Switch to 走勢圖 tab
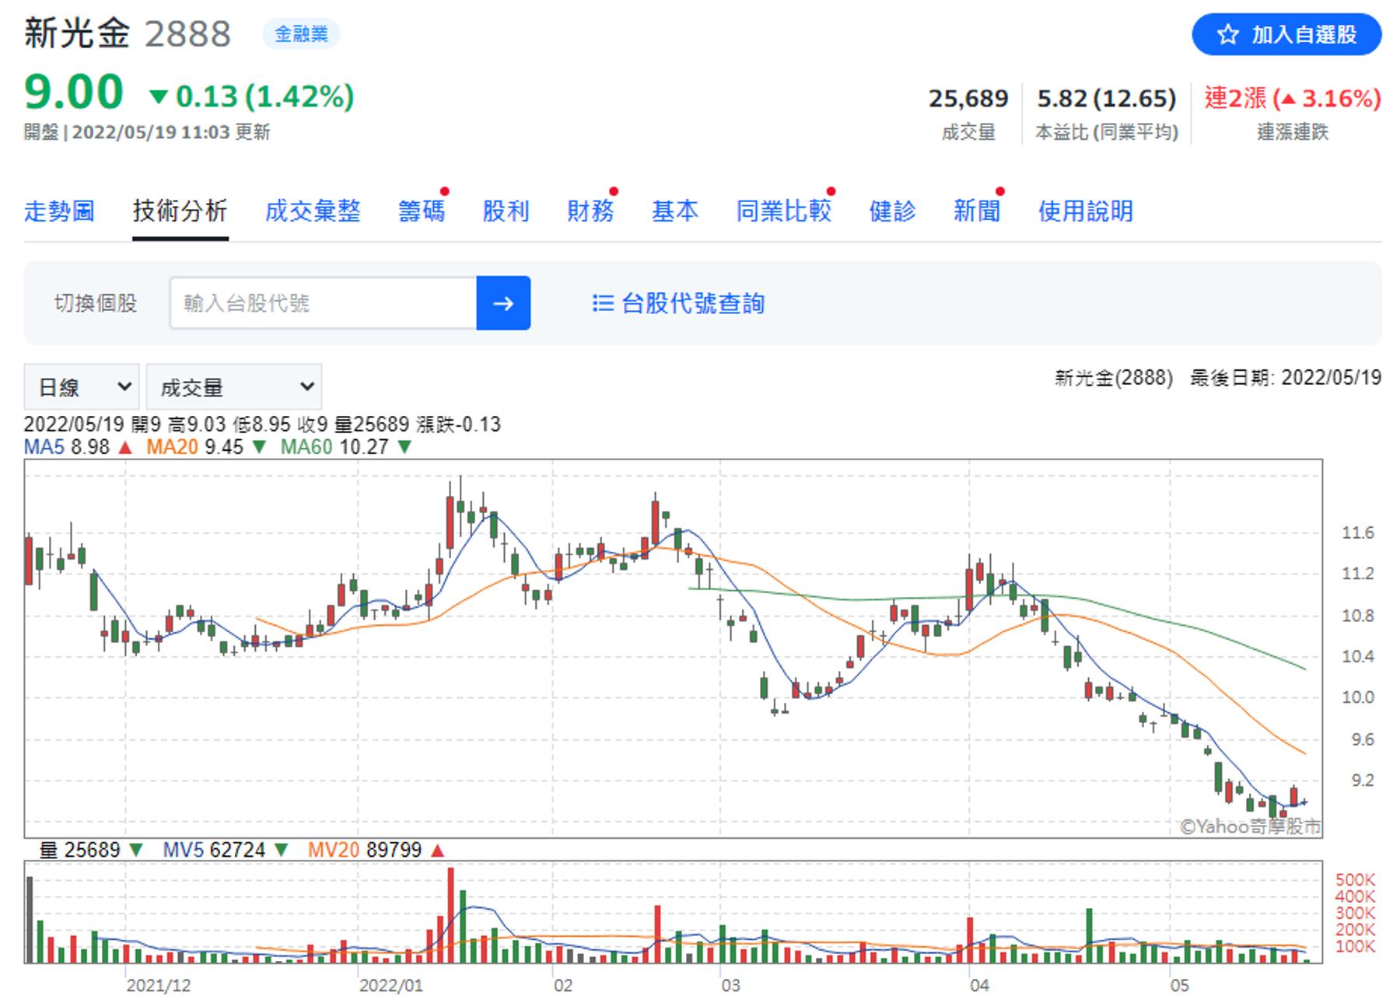 [59, 211]
